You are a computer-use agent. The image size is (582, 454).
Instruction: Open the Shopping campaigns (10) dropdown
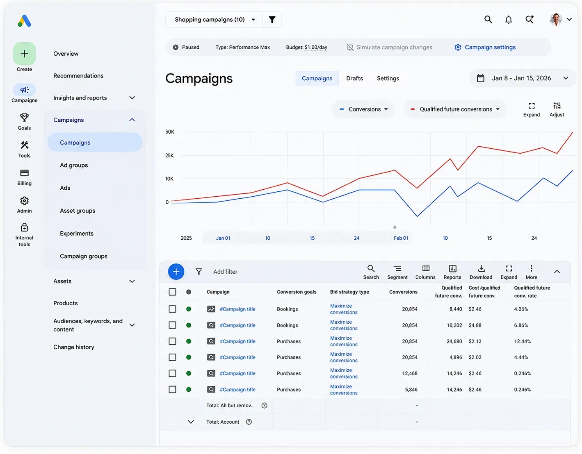(x=214, y=20)
